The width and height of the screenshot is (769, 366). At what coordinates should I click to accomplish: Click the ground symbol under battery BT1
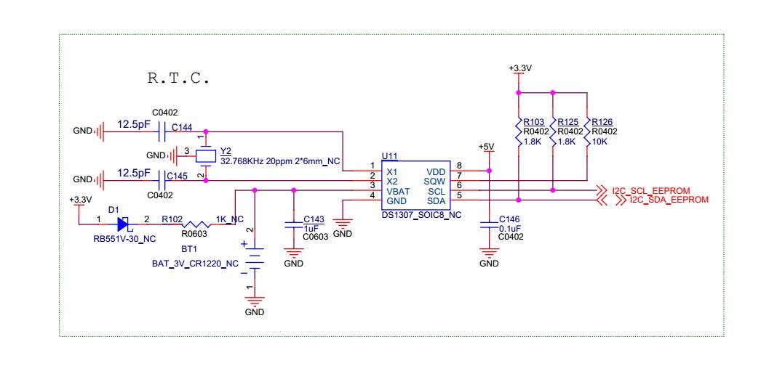254,301
